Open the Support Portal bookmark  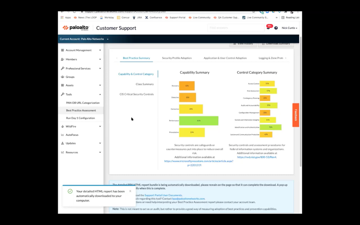pos(175,17)
